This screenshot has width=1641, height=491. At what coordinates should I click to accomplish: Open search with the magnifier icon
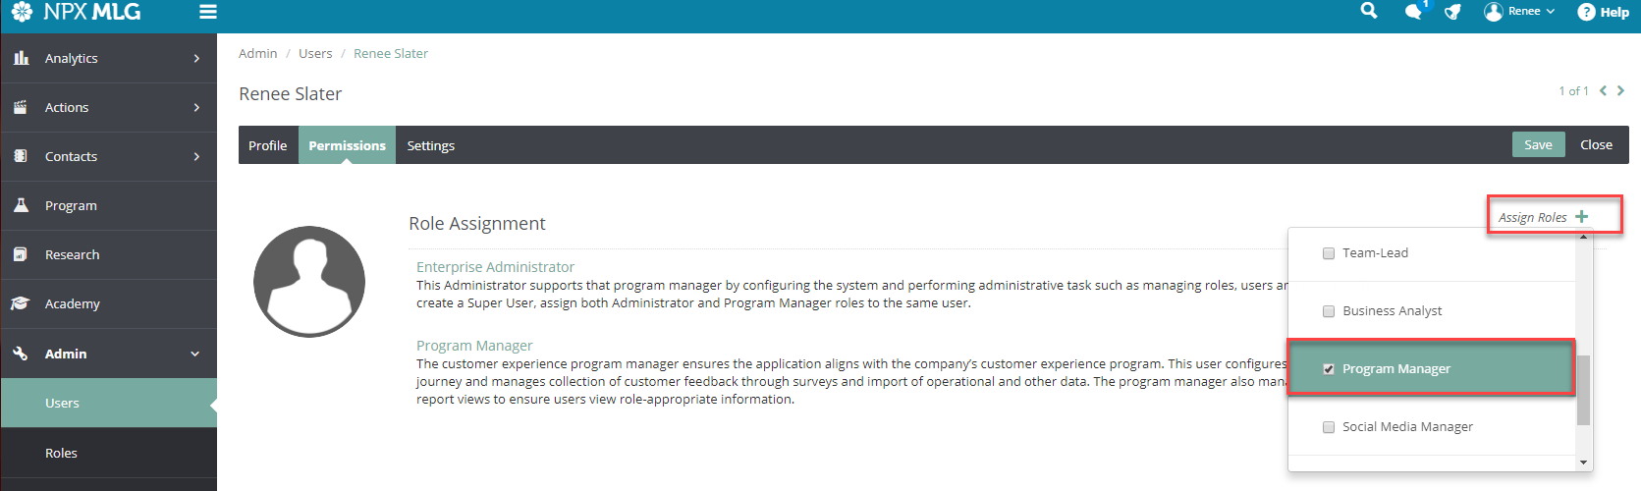point(1369,11)
